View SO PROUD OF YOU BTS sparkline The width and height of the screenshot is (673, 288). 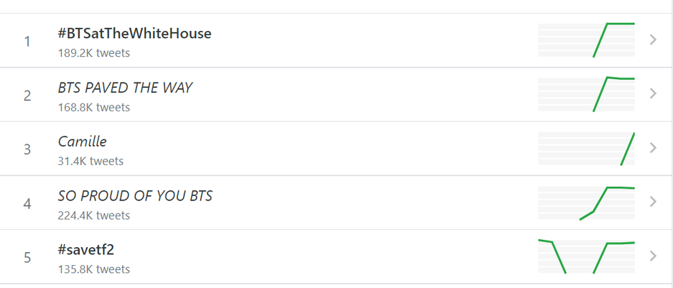tap(586, 203)
